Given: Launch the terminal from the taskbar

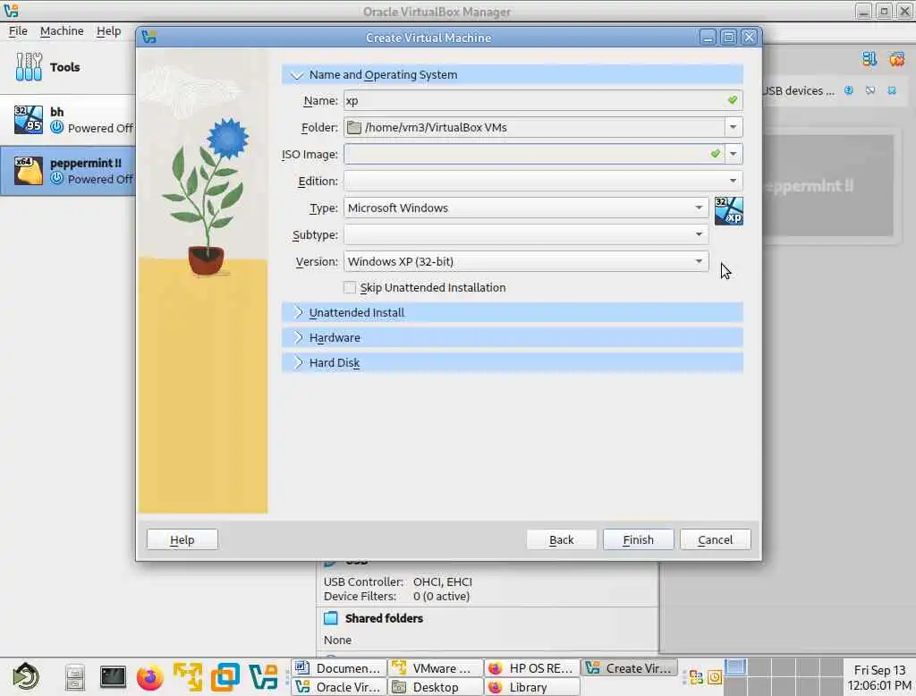Looking at the screenshot, I should pos(113,676).
